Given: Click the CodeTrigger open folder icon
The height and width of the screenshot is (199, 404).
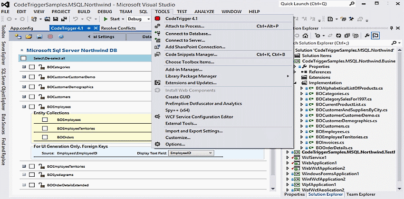Looking at the screenshot, I should (29, 36).
